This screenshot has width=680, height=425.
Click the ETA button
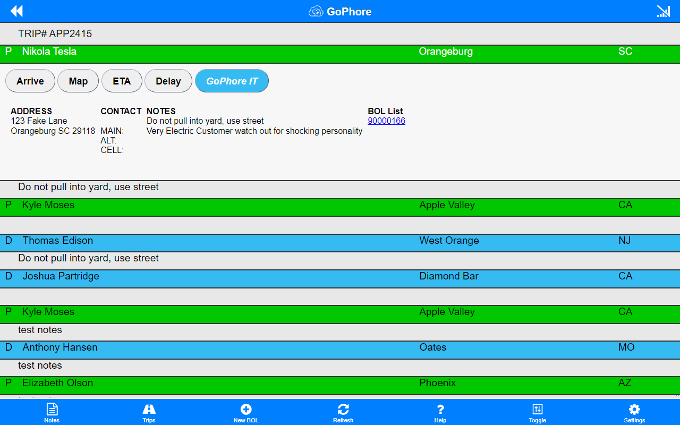pos(122,81)
